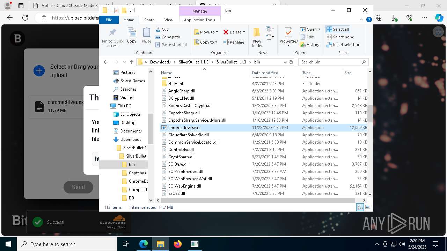Open Easy access dropdown in ribbon
Image resolution: width=447 pixels, height=251 pixels.
point(270,37)
